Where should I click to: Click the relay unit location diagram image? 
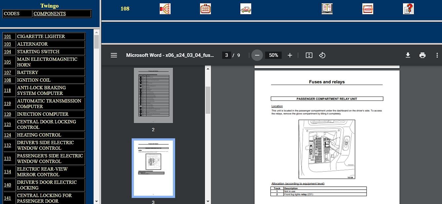coord(327,149)
